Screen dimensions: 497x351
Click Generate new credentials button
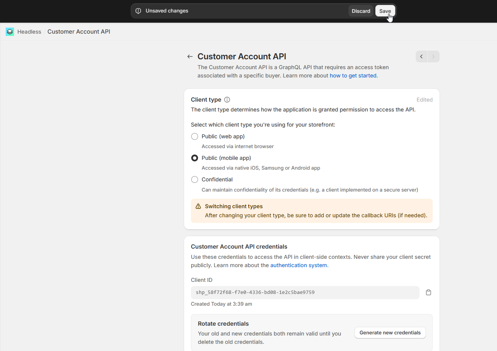390,333
